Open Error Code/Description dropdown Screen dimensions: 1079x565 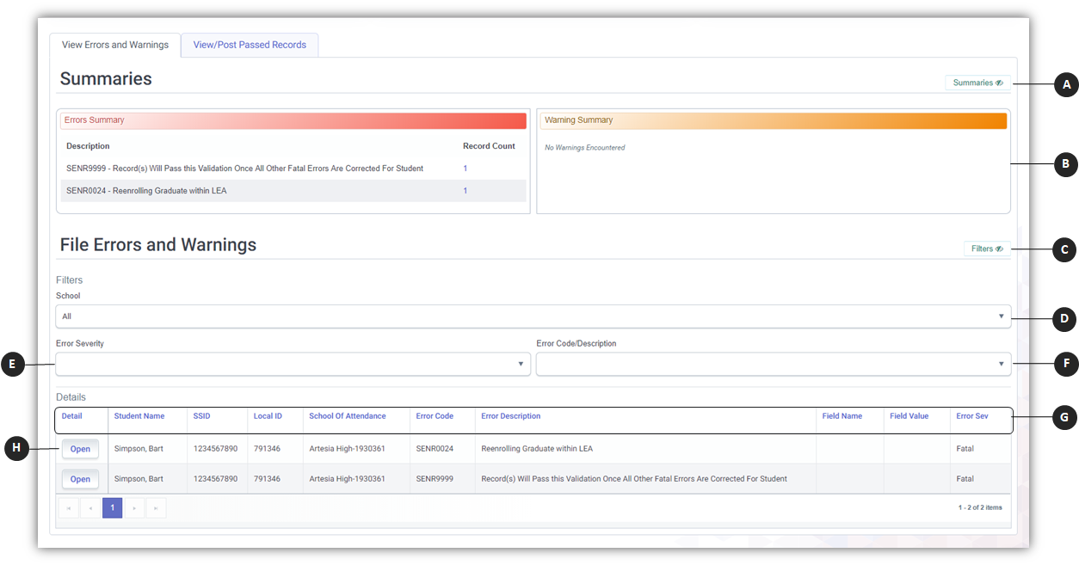point(773,365)
